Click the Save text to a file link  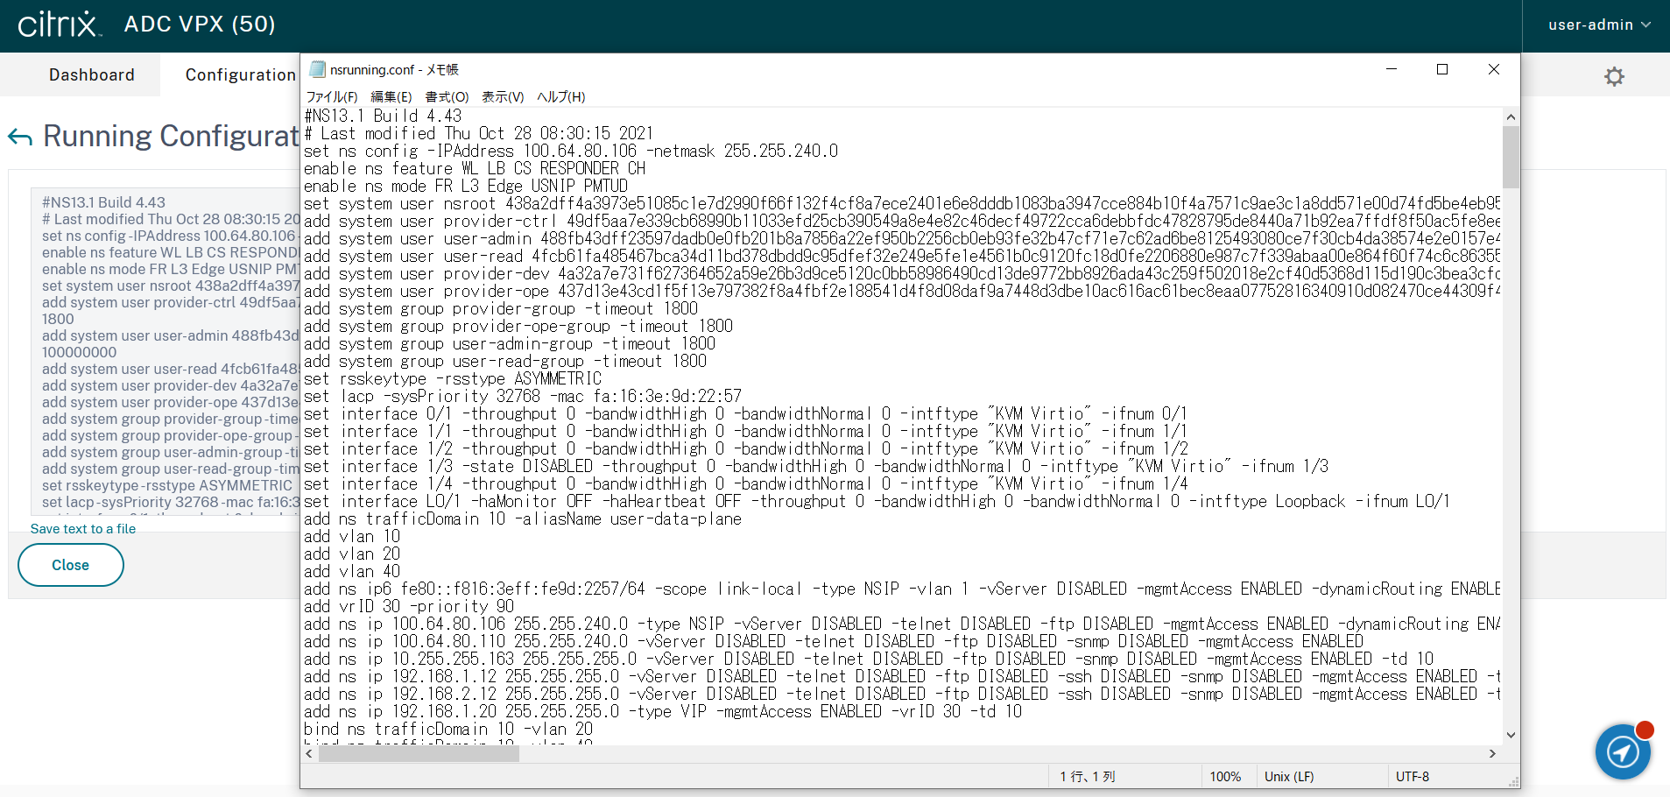[83, 529]
